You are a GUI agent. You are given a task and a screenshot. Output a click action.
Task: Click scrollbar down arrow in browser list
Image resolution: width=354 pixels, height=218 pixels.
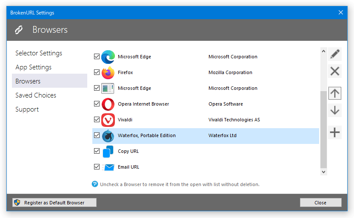coord(323,172)
